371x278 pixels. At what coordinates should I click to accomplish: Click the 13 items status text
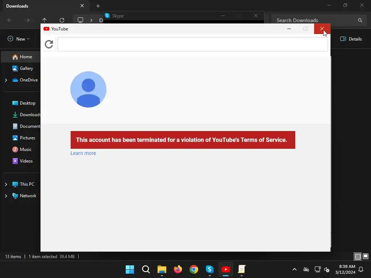coord(13,257)
